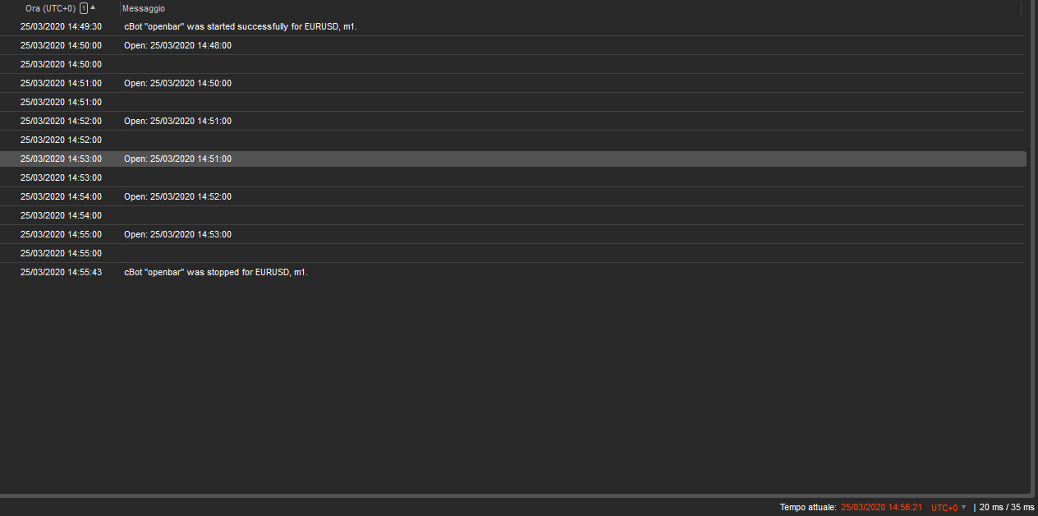The image size is (1038, 516).
Task: Click the divider between Ora and Messaggio headers
Action: (x=120, y=8)
